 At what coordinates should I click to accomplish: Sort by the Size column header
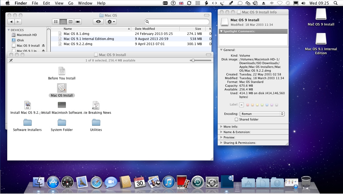click(x=193, y=29)
